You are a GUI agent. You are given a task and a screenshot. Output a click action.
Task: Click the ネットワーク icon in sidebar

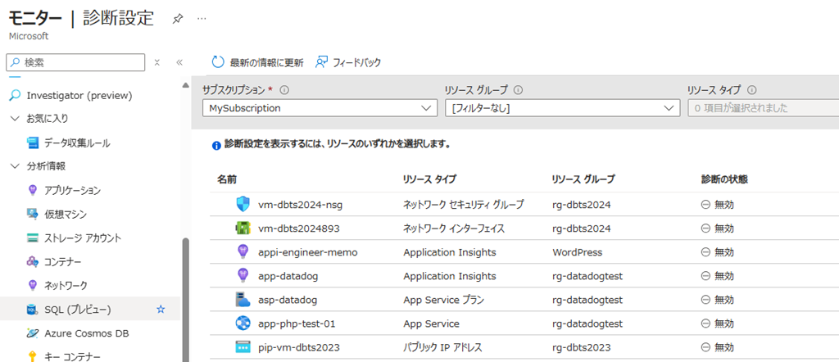33,285
